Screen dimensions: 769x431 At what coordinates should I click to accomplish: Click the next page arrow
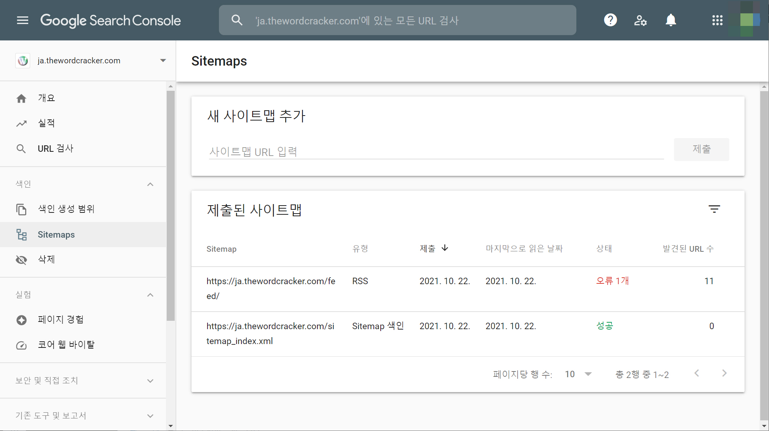724,373
